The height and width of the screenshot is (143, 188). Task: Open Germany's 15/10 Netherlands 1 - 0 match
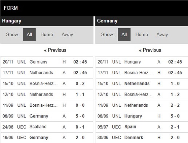pos(142,84)
